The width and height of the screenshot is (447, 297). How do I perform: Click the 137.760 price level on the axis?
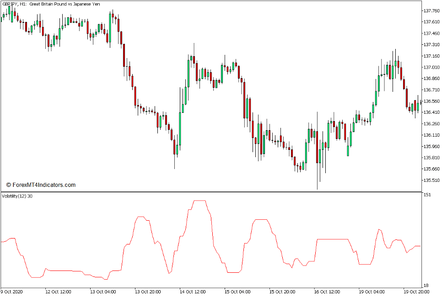click(432, 10)
